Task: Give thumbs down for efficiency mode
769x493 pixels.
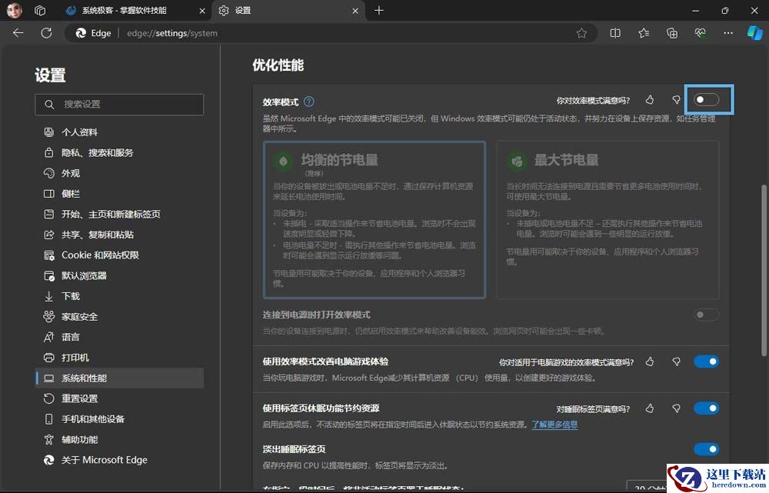Action: click(676, 100)
